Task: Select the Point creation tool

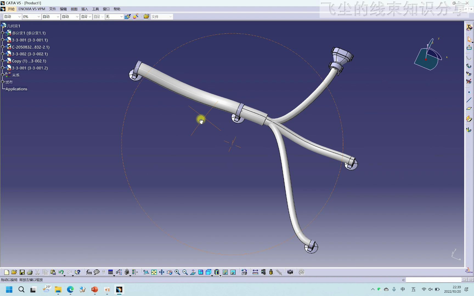Action: click(x=469, y=92)
